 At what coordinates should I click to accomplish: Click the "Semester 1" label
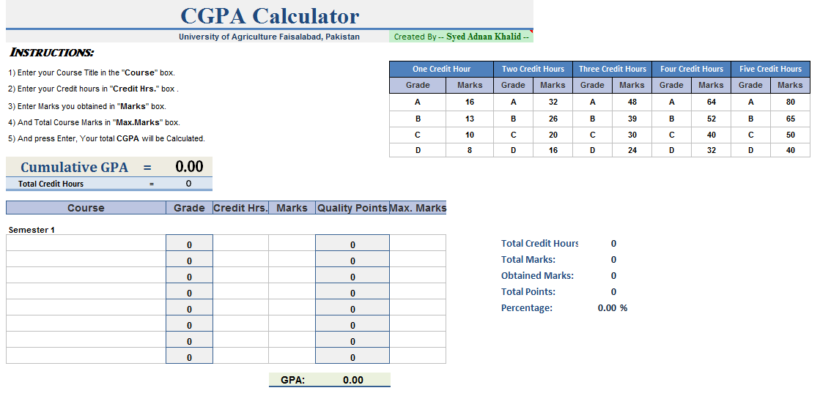pyautogui.click(x=32, y=230)
